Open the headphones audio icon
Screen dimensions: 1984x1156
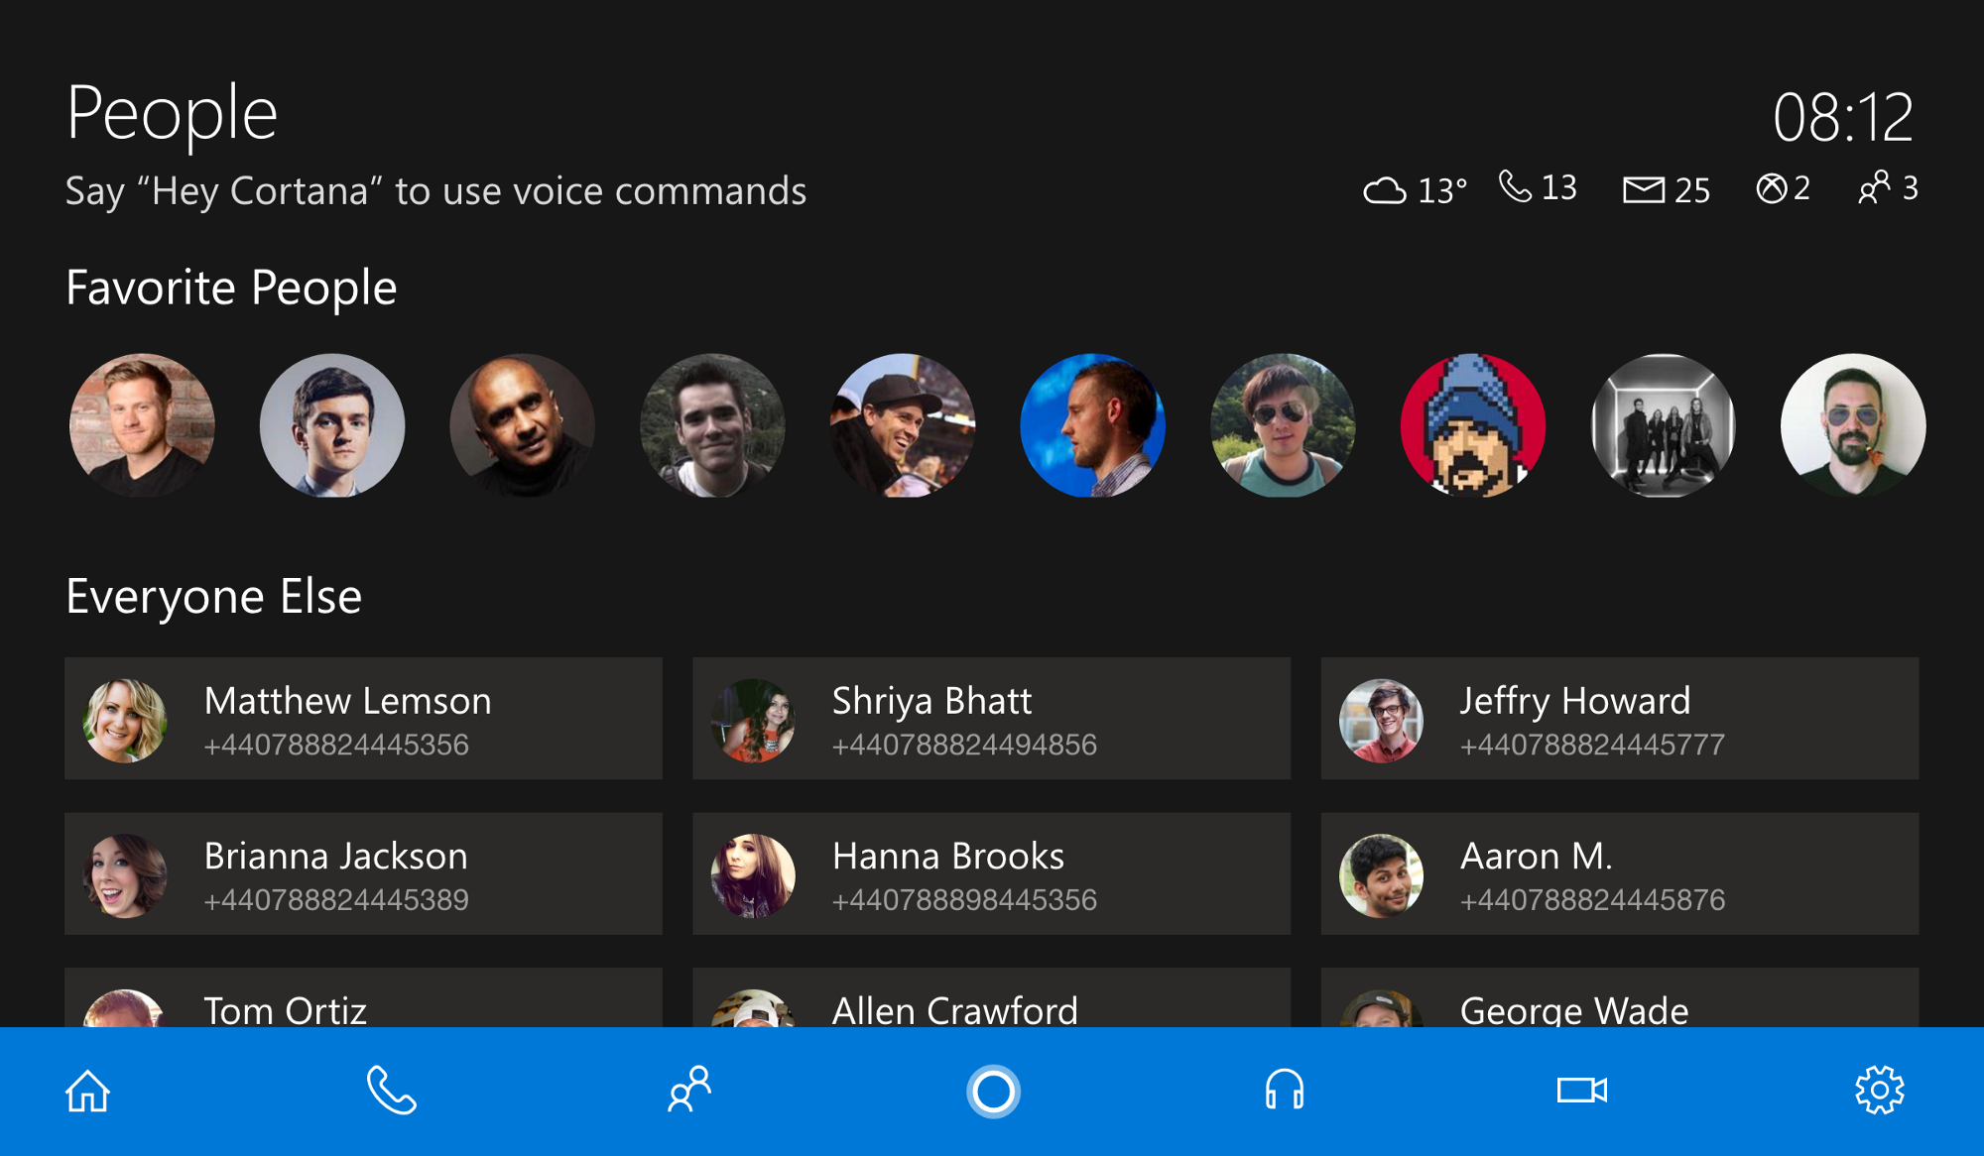1284,1091
